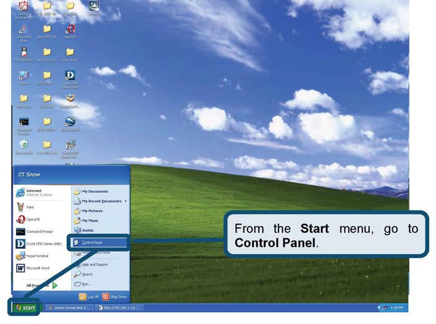
Task: Select the D-Link DNS Series Utility desktop icon
Action: pyautogui.click(x=70, y=80)
